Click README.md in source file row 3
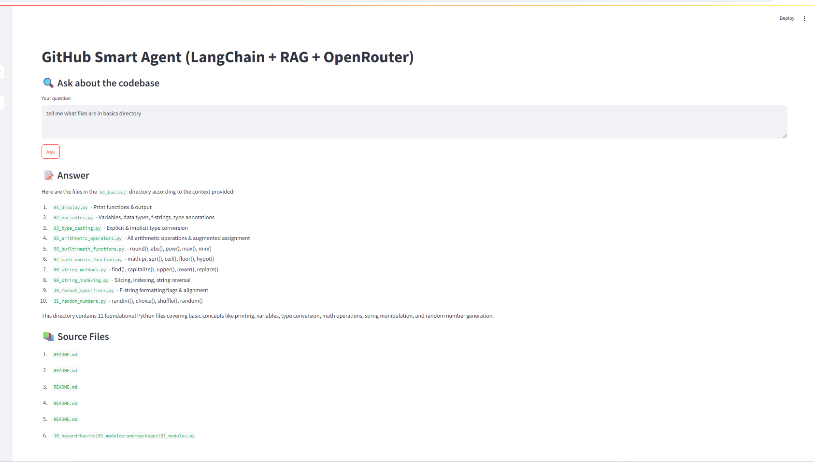814x462 pixels. tap(65, 387)
